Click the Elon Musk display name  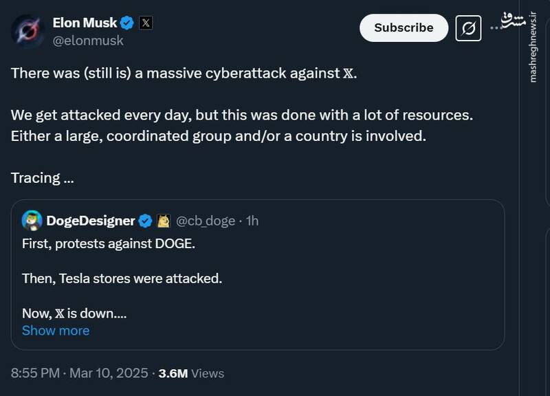[85, 23]
